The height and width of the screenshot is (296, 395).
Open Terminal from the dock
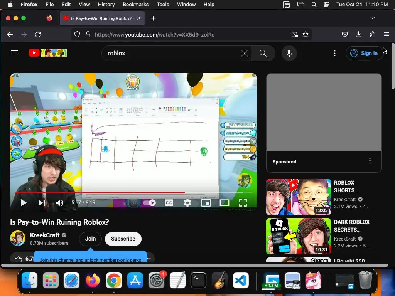pos(198,281)
